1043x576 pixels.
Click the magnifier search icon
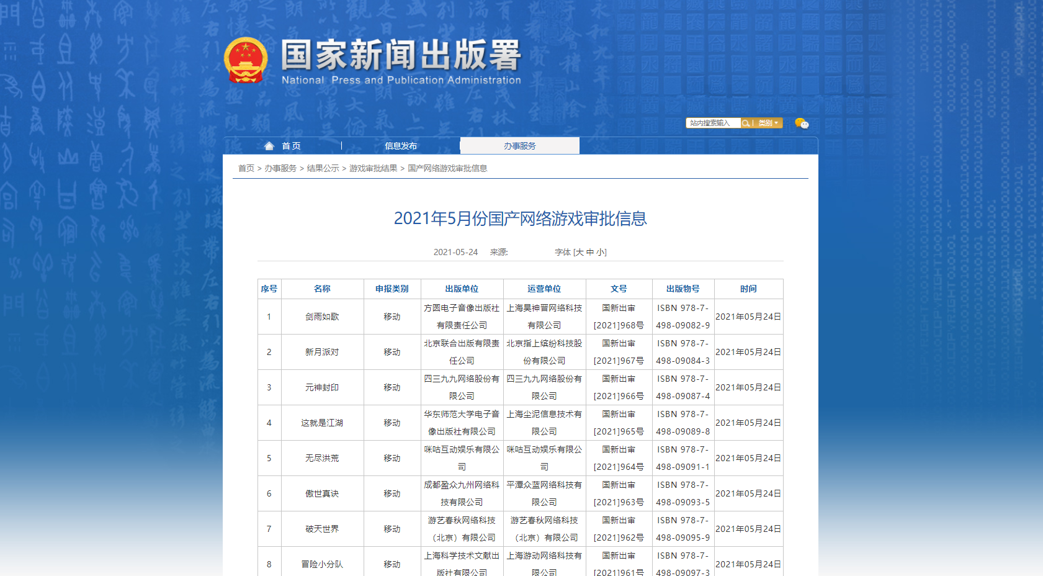pos(746,124)
